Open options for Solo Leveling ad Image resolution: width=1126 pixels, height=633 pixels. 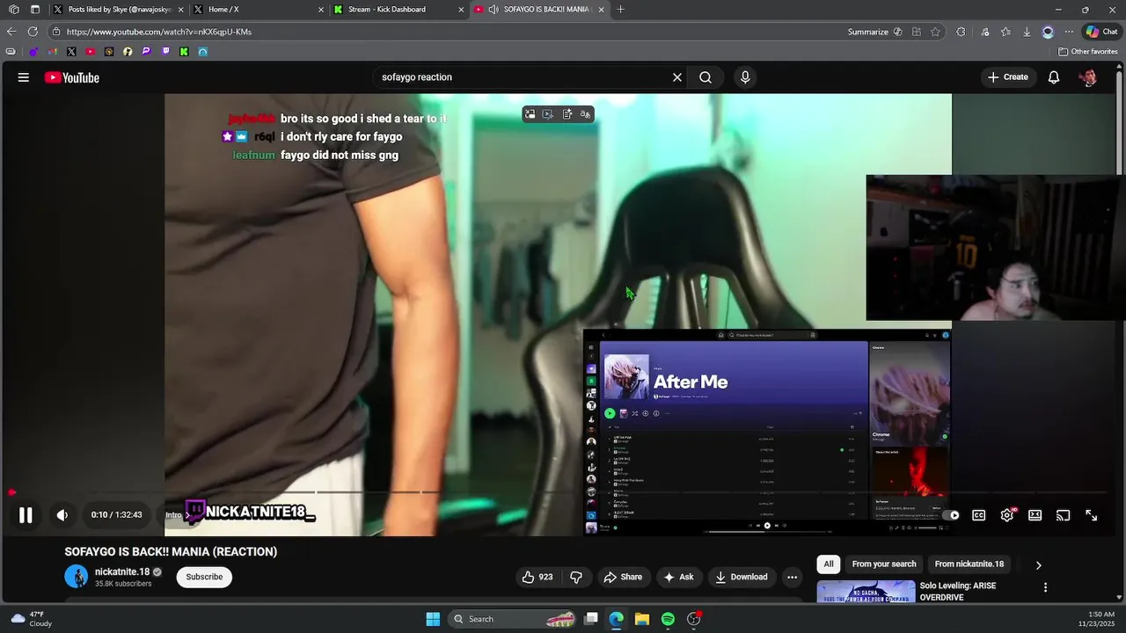1045,587
